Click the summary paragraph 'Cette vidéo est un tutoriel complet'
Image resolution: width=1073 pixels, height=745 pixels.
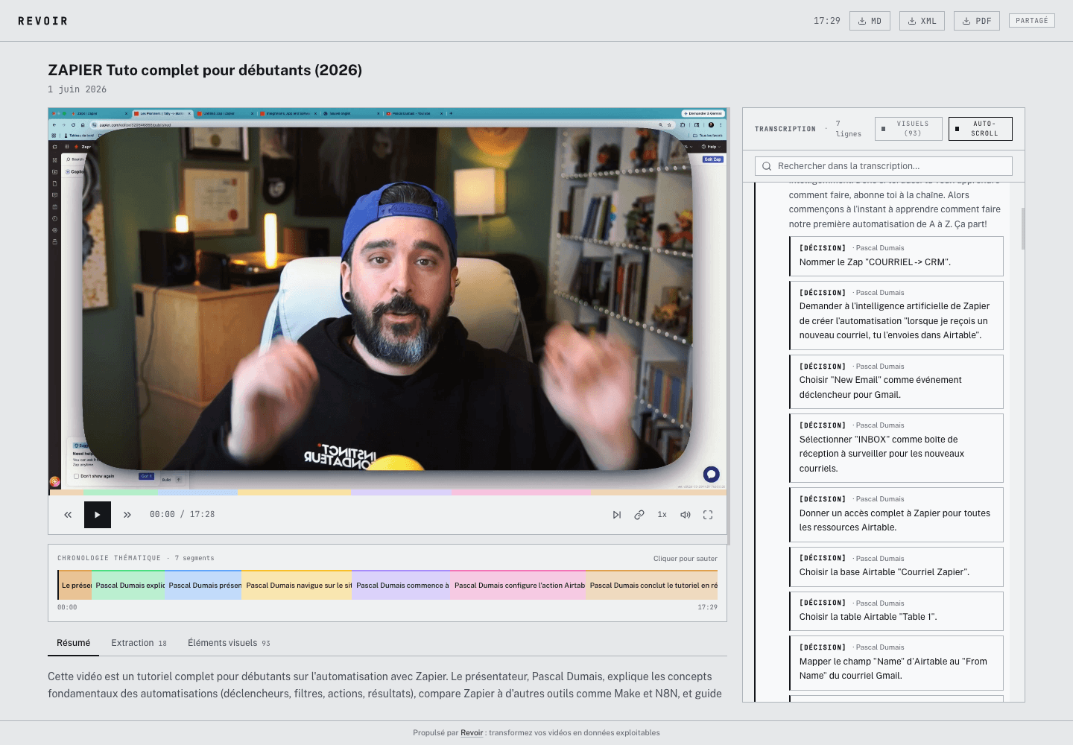tap(384, 685)
